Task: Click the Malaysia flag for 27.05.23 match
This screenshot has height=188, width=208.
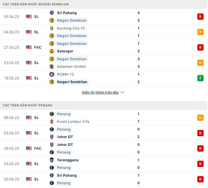Action: pyautogui.click(x=29, y=47)
